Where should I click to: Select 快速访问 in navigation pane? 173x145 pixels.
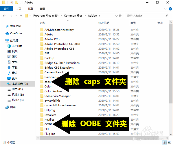[15, 26]
